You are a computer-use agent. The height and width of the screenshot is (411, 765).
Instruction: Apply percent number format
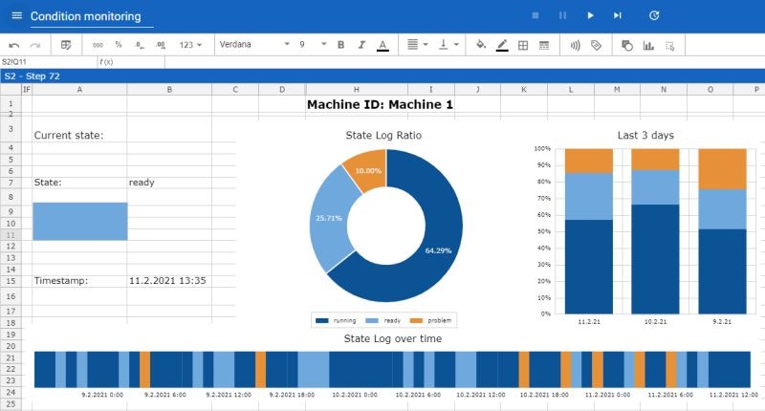pyautogui.click(x=118, y=44)
